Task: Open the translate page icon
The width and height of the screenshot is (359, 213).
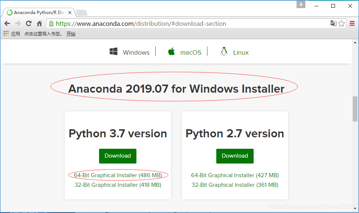Action: coord(333,23)
